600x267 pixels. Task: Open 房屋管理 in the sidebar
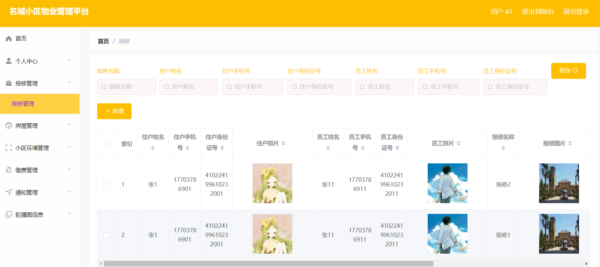(40, 126)
